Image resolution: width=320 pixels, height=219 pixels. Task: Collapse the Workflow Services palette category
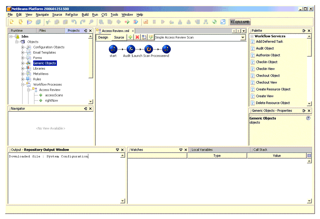tap(252, 36)
